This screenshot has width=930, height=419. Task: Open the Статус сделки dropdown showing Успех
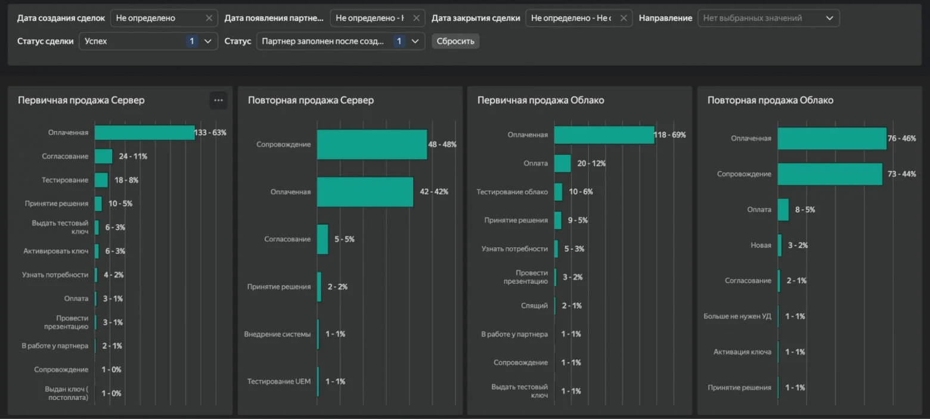(148, 41)
